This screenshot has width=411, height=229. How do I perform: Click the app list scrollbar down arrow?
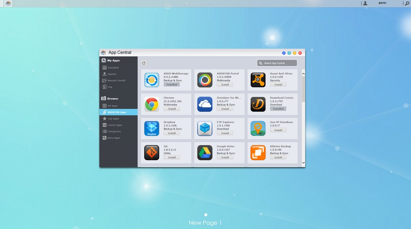click(303, 163)
